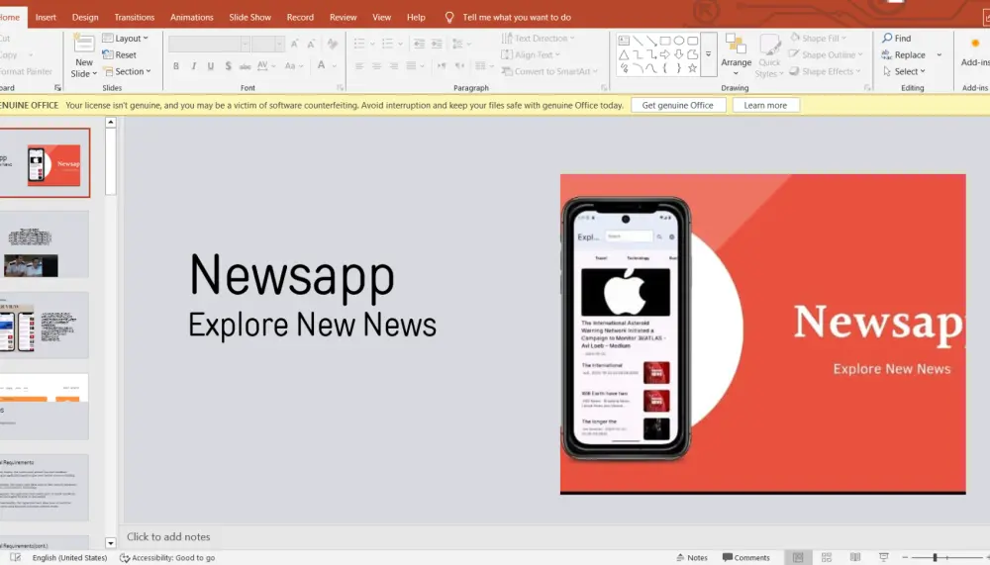This screenshot has height=565, width=990.
Task: Toggle text Shadow formatting
Action: 228,65
